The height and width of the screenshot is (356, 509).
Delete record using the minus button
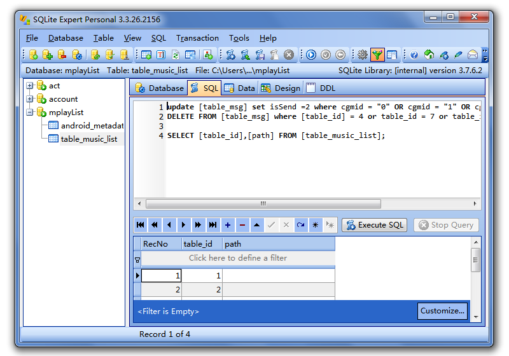tap(242, 224)
